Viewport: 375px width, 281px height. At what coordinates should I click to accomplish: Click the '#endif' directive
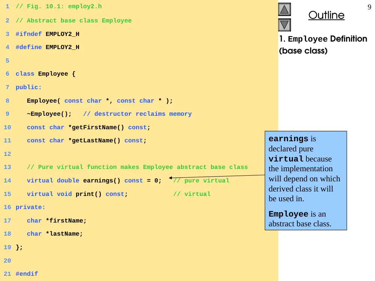tap(27, 274)
